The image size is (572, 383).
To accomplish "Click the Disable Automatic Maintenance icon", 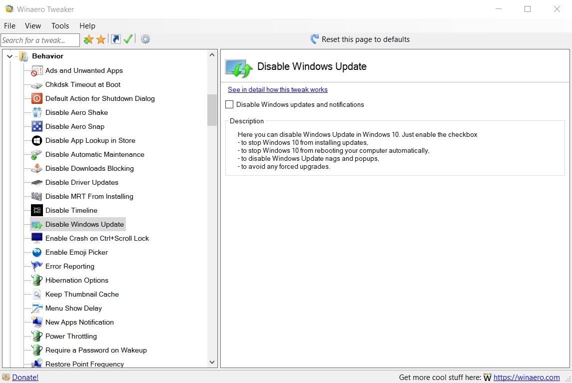I will 37,154.
